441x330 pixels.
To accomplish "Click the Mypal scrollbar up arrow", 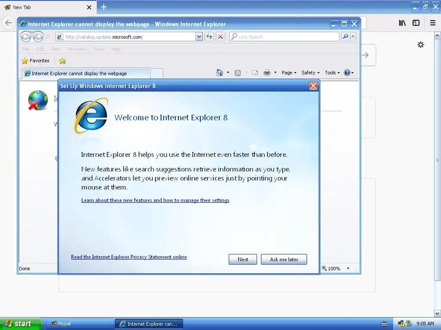I will pyautogui.click(x=438, y=35).
